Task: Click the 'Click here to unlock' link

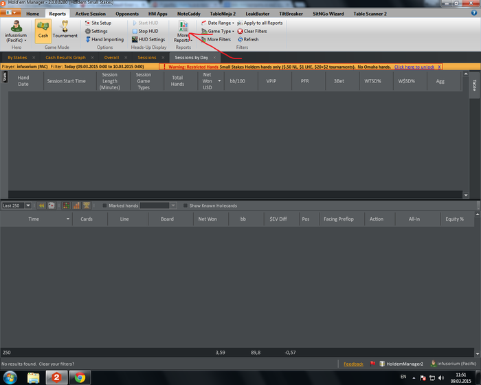Action: click(x=414, y=67)
